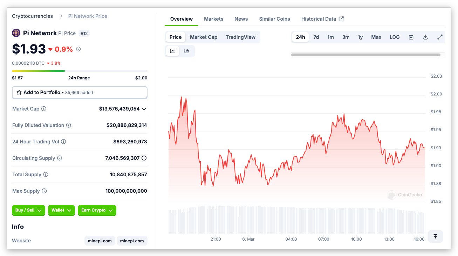The height and width of the screenshot is (256, 458).
Task: Switch to candlestick chart view
Action: coord(187,51)
